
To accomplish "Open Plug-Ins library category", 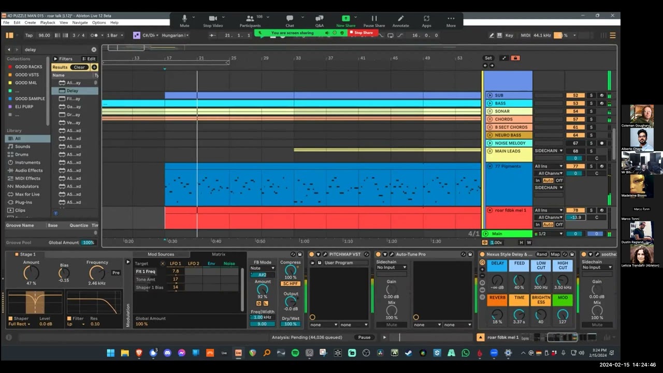I will click(x=23, y=203).
